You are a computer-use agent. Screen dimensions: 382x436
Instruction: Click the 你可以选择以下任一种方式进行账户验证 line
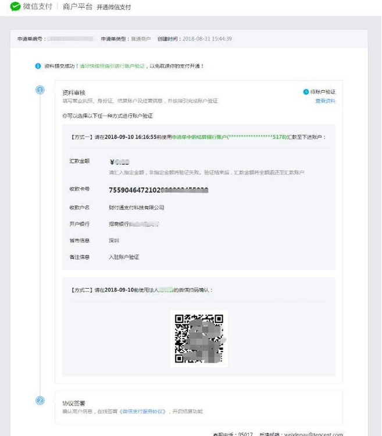tap(108, 116)
